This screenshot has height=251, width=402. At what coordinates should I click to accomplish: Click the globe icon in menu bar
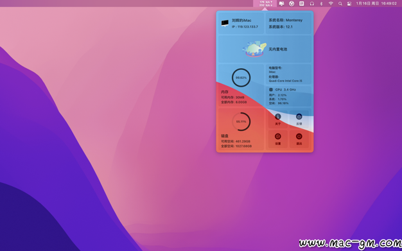coord(292,4)
